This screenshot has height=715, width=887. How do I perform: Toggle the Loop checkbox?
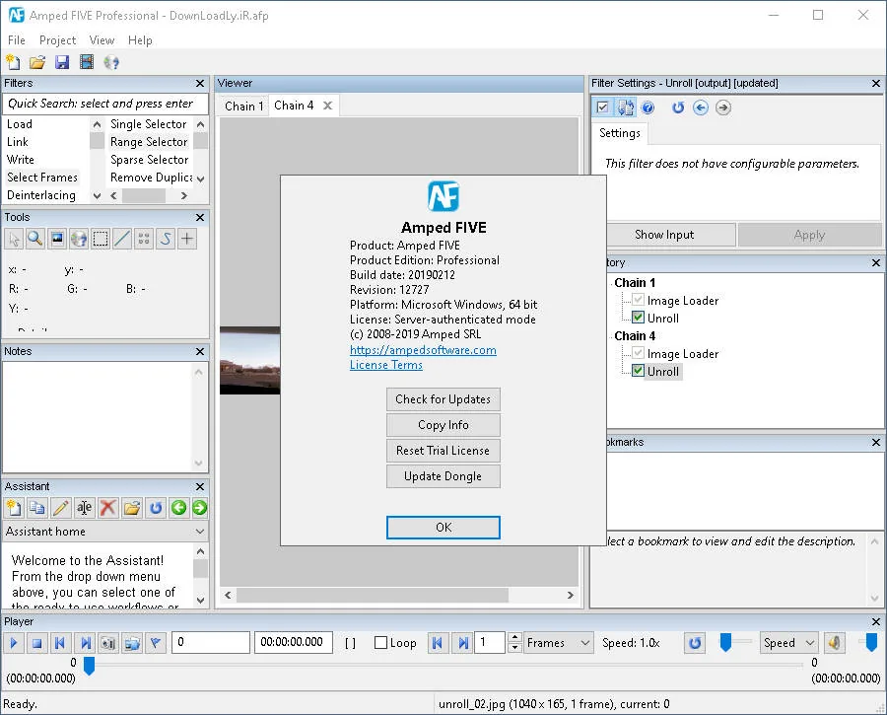(x=380, y=643)
